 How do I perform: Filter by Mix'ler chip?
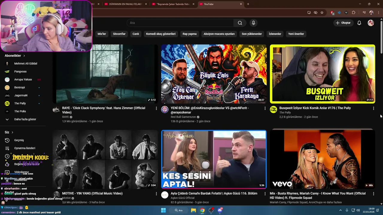[102, 34]
